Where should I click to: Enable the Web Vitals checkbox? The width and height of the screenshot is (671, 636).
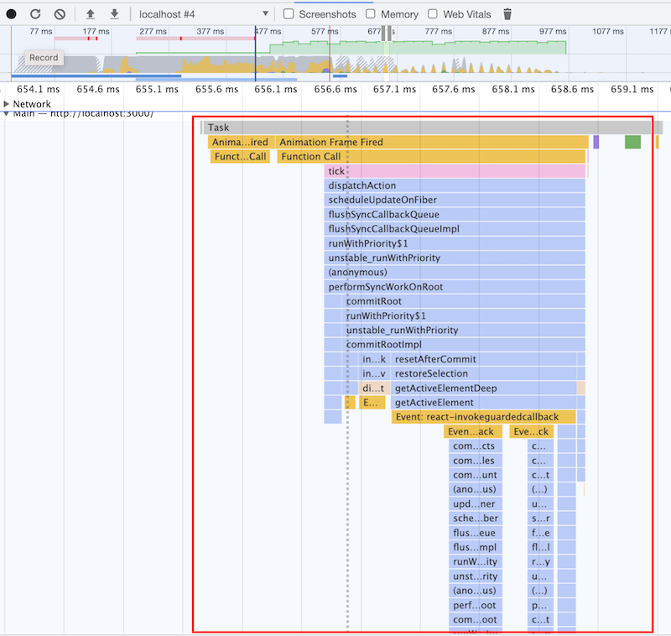tap(433, 14)
